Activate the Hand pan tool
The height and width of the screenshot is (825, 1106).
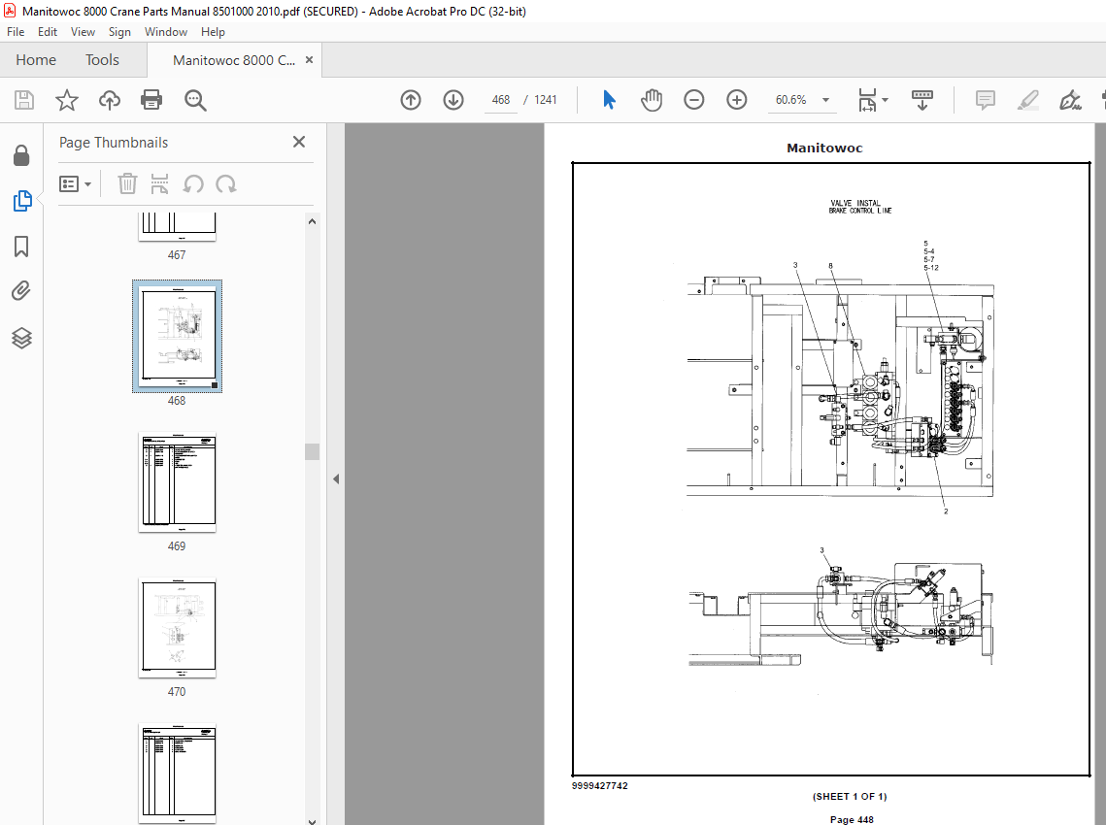pos(652,100)
